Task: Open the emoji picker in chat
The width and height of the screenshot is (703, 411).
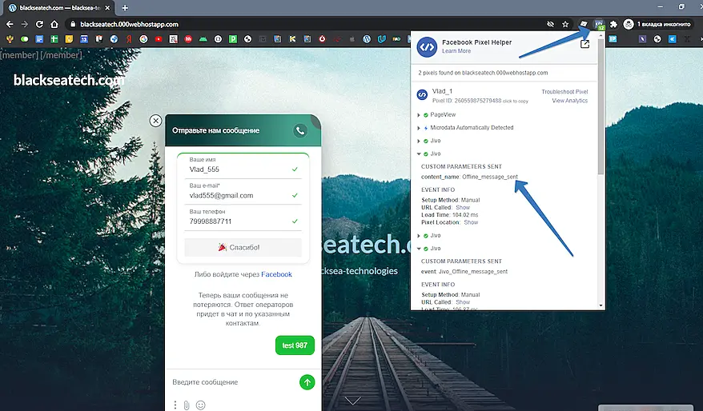Action: tap(200, 405)
